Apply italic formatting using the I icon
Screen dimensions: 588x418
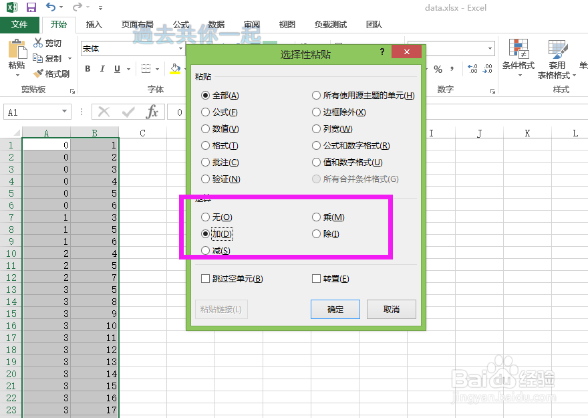point(102,68)
